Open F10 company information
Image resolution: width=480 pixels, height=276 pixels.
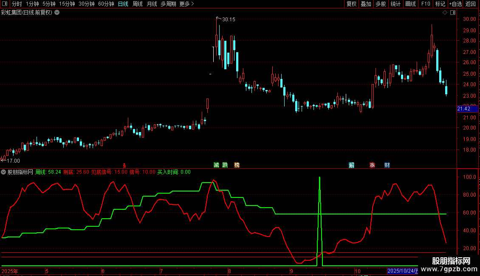click(426, 4)
